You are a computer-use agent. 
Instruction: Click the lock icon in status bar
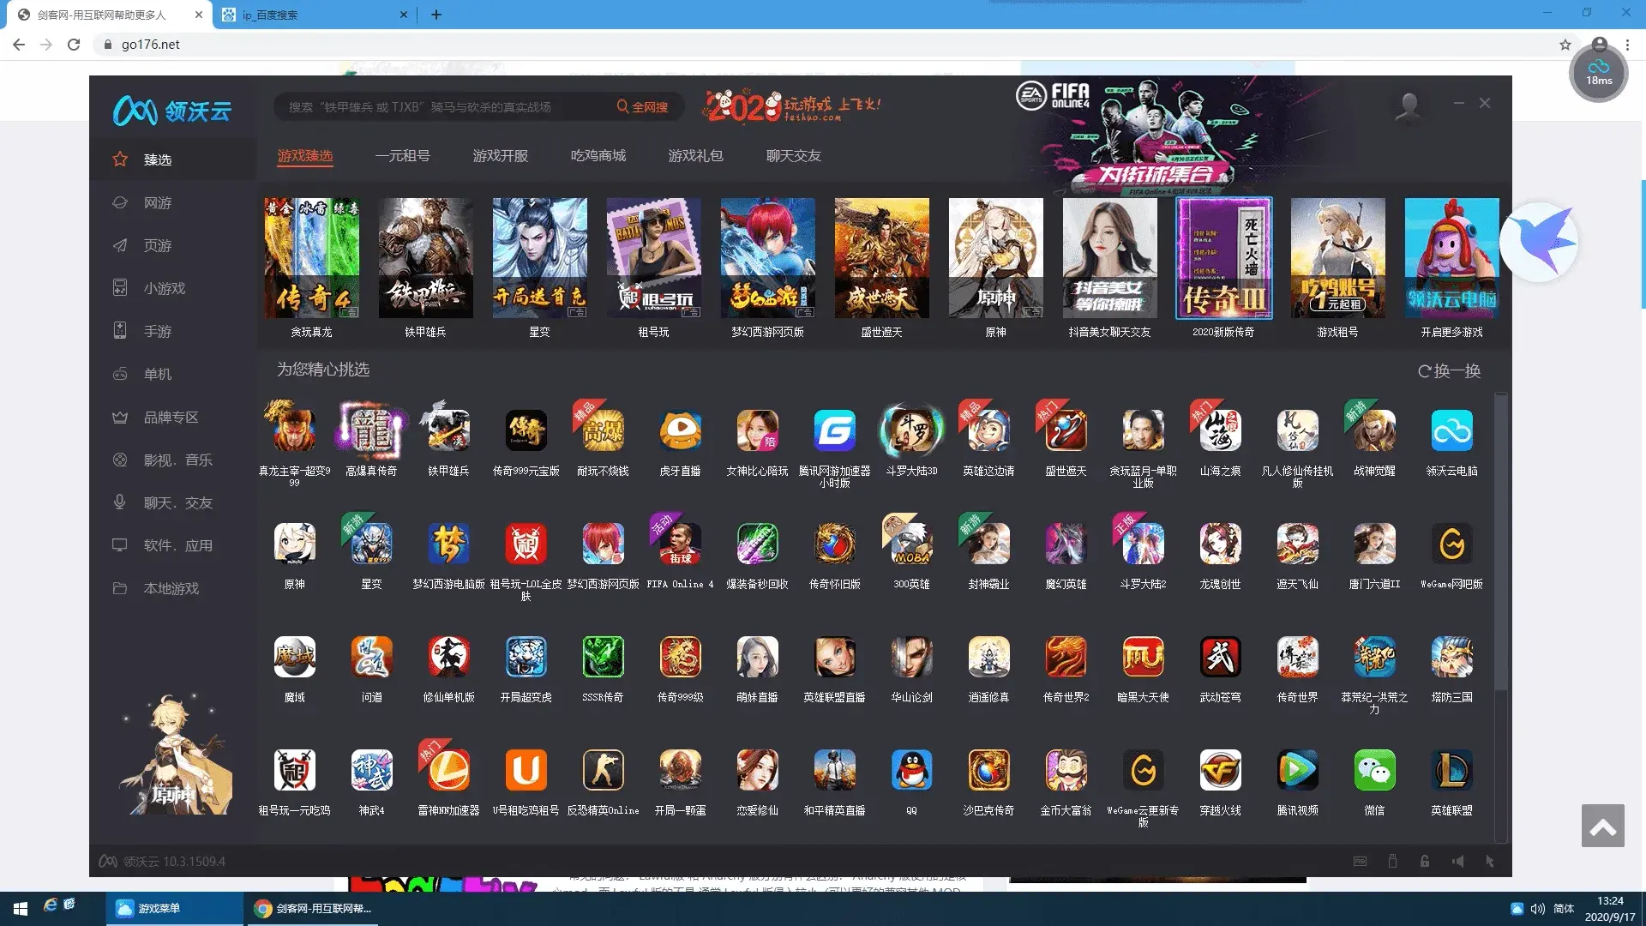coord(1424,861)
